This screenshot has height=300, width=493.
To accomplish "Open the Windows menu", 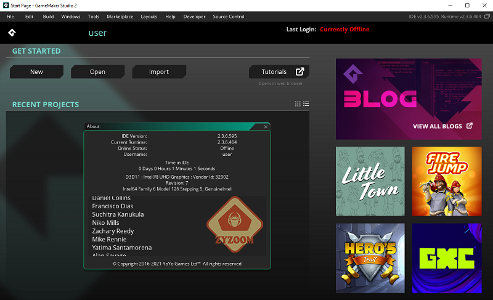I will (x=71, y=17).
